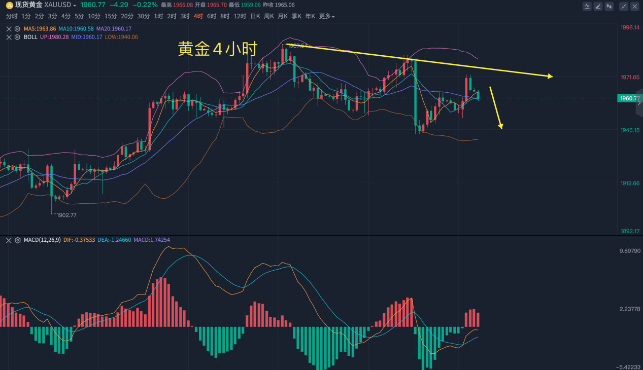Remove the MA indicator with its X
Image resolution: width=643 pixels, height=370 pixels.
click(9, 29)
